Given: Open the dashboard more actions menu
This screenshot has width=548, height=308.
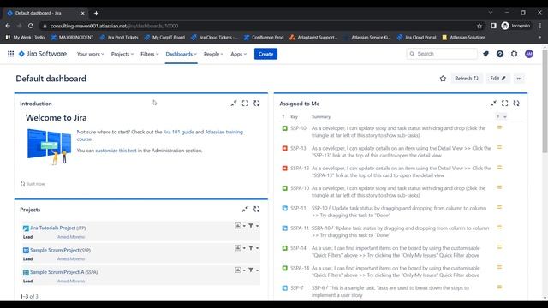Looking at the screenshot, I should pos(519,79).
